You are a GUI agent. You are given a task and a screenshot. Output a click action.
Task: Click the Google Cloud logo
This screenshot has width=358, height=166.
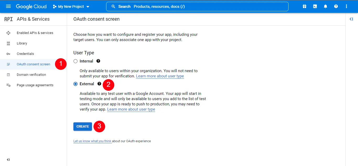[31, 6]
